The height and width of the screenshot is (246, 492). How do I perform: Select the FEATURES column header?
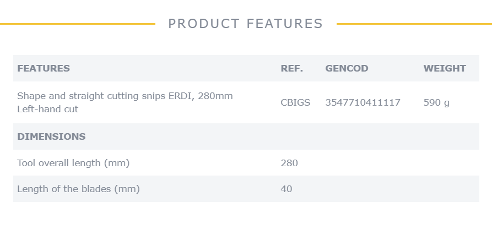(x=44, y=68)
